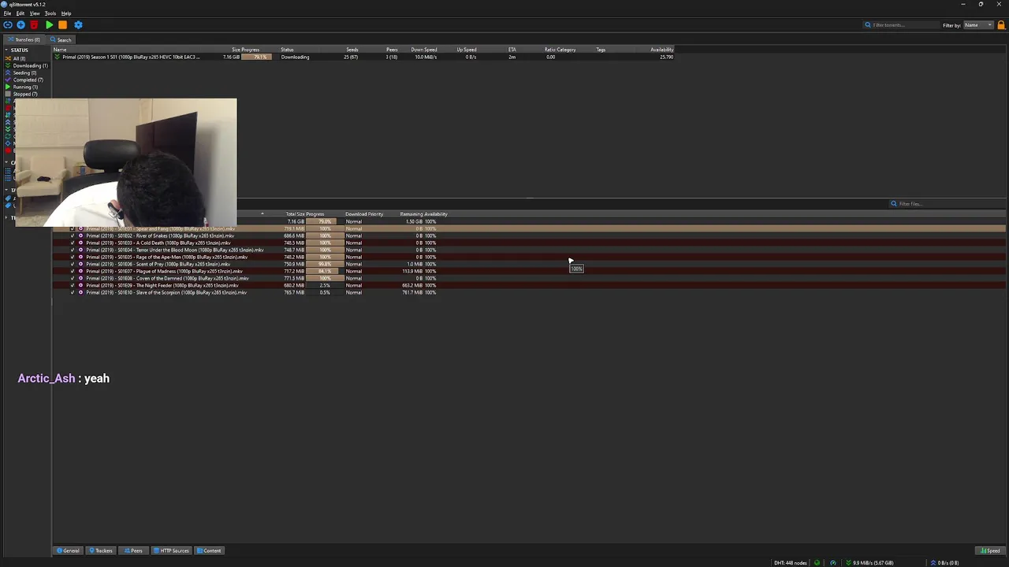Uncheck S01E08 Coven of the Damned checkbox

[x=73, y=279]
